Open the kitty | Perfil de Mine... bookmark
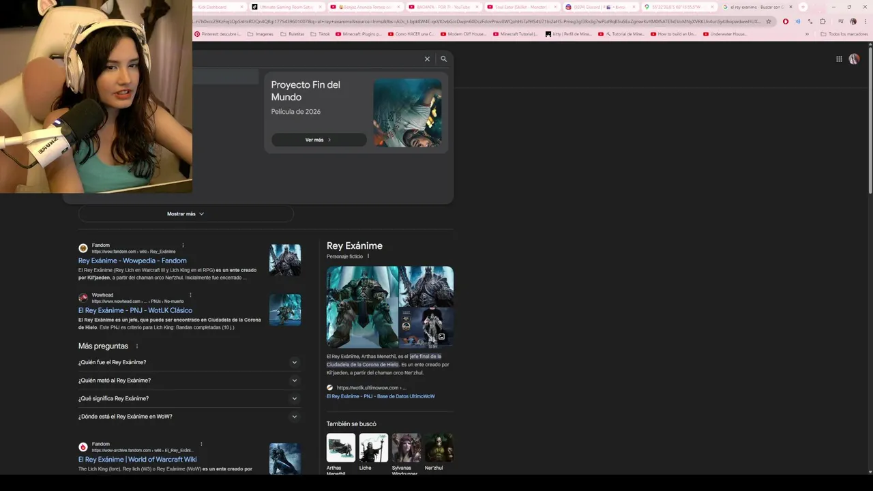 [569, 34]
